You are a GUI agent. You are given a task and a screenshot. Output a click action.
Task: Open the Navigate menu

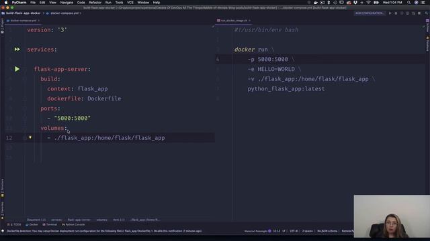point(67,3)
